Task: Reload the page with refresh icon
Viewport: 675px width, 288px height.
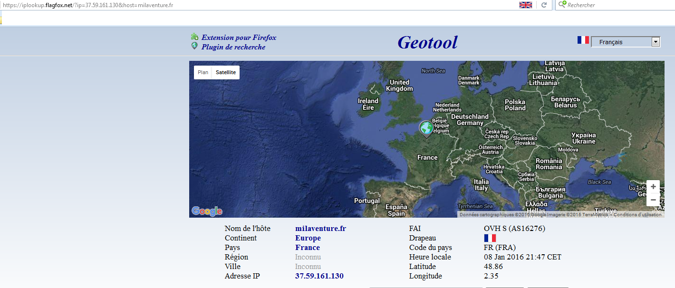Action: click(x=544, y=5)
